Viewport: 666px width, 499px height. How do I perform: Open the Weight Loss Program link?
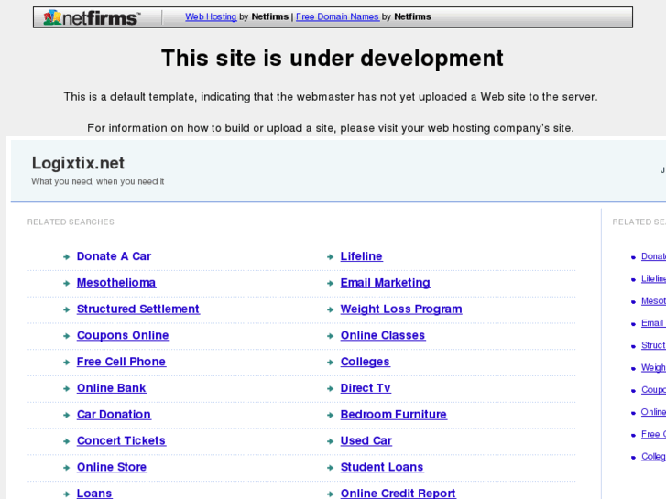tap(401, 309)
